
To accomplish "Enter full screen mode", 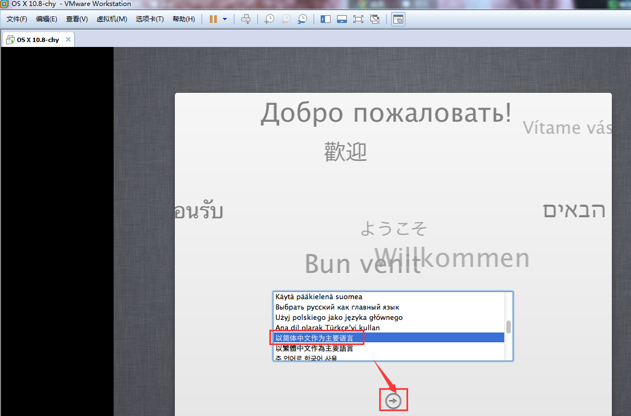I will pos(358,19).
